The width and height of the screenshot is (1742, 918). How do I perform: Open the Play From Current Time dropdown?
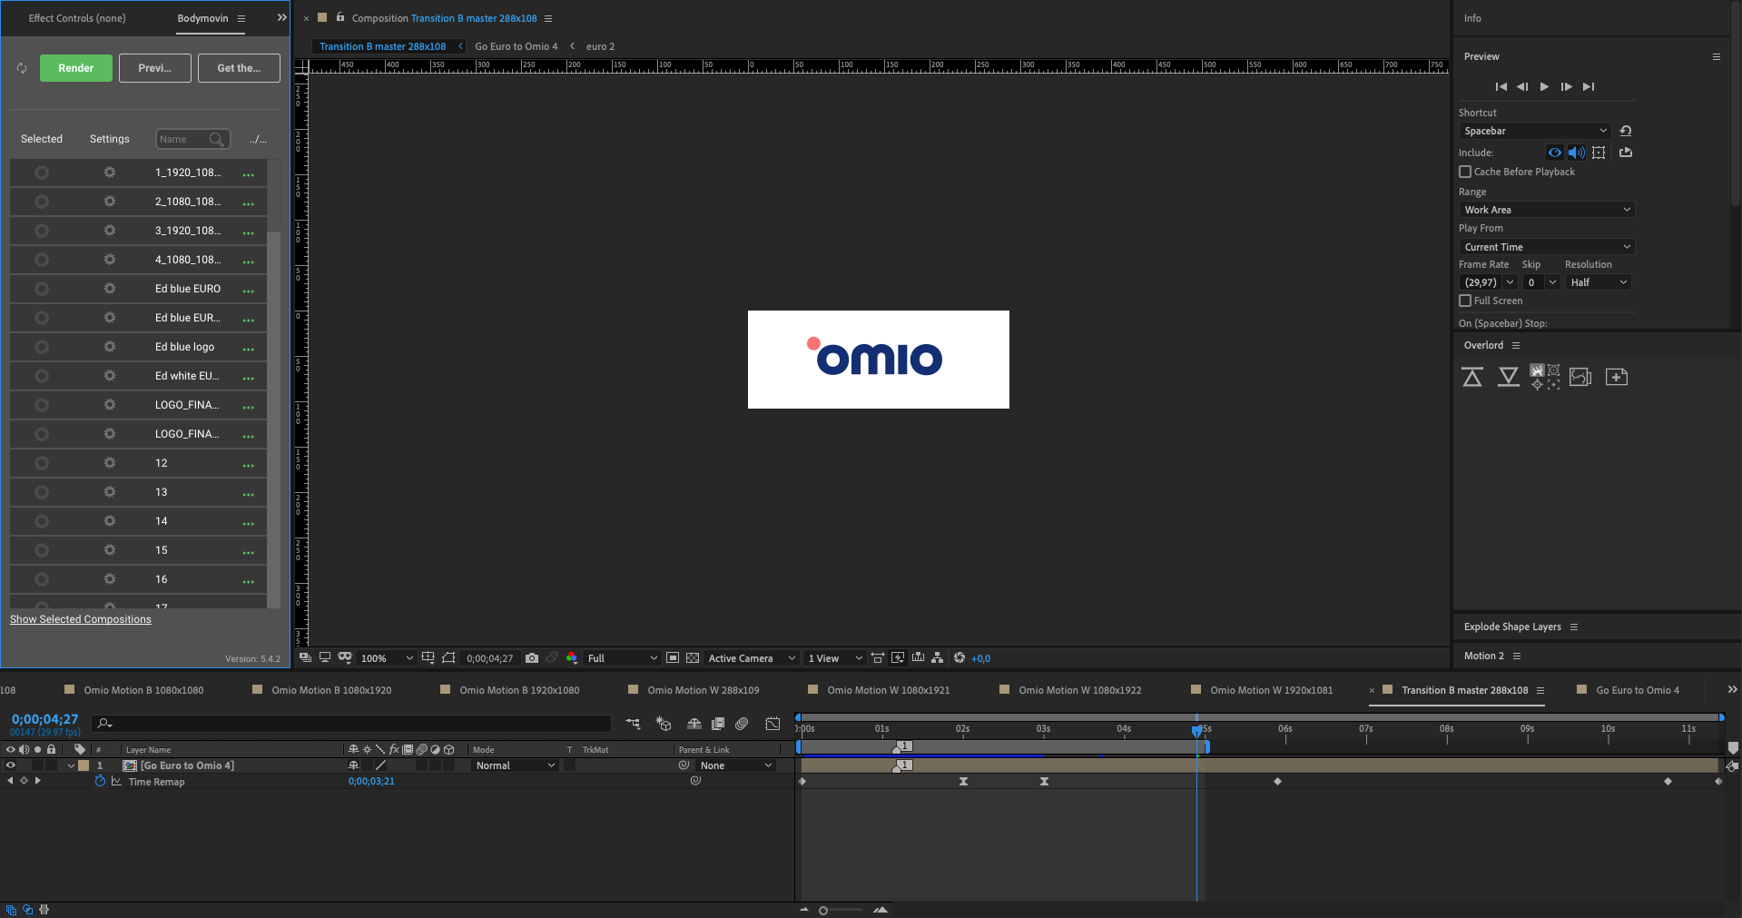pyautogui.click(x=1547, y=247)
